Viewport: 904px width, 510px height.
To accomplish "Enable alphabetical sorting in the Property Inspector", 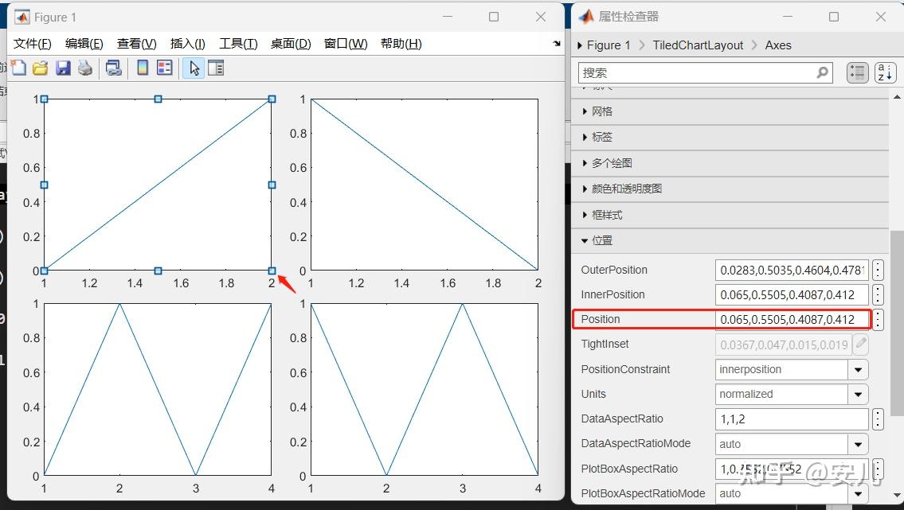I will (885, 72).
